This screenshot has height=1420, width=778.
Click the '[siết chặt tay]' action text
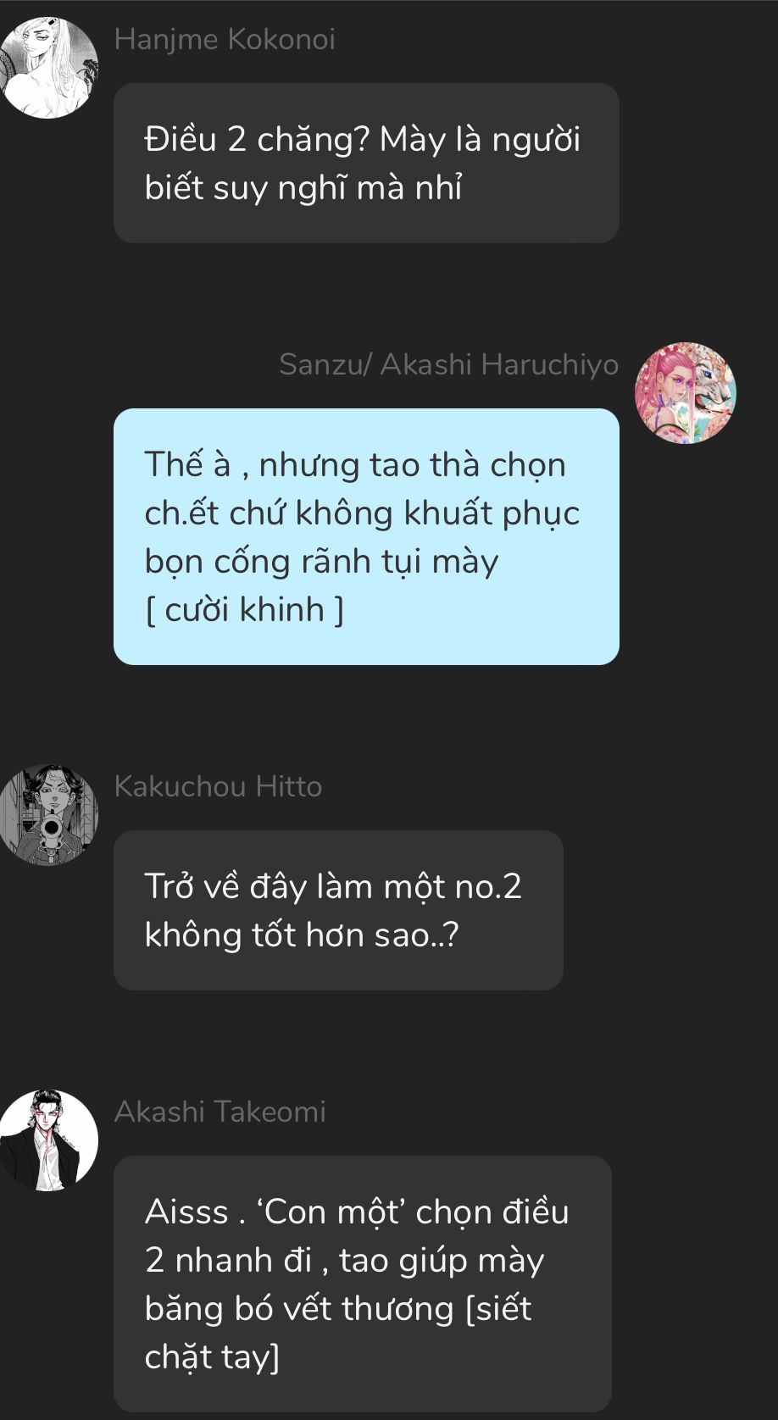[338, 1333]
